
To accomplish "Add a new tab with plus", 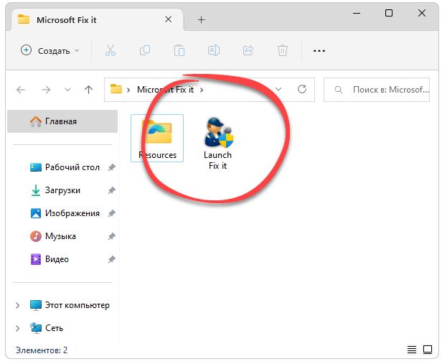I will 201,19.
